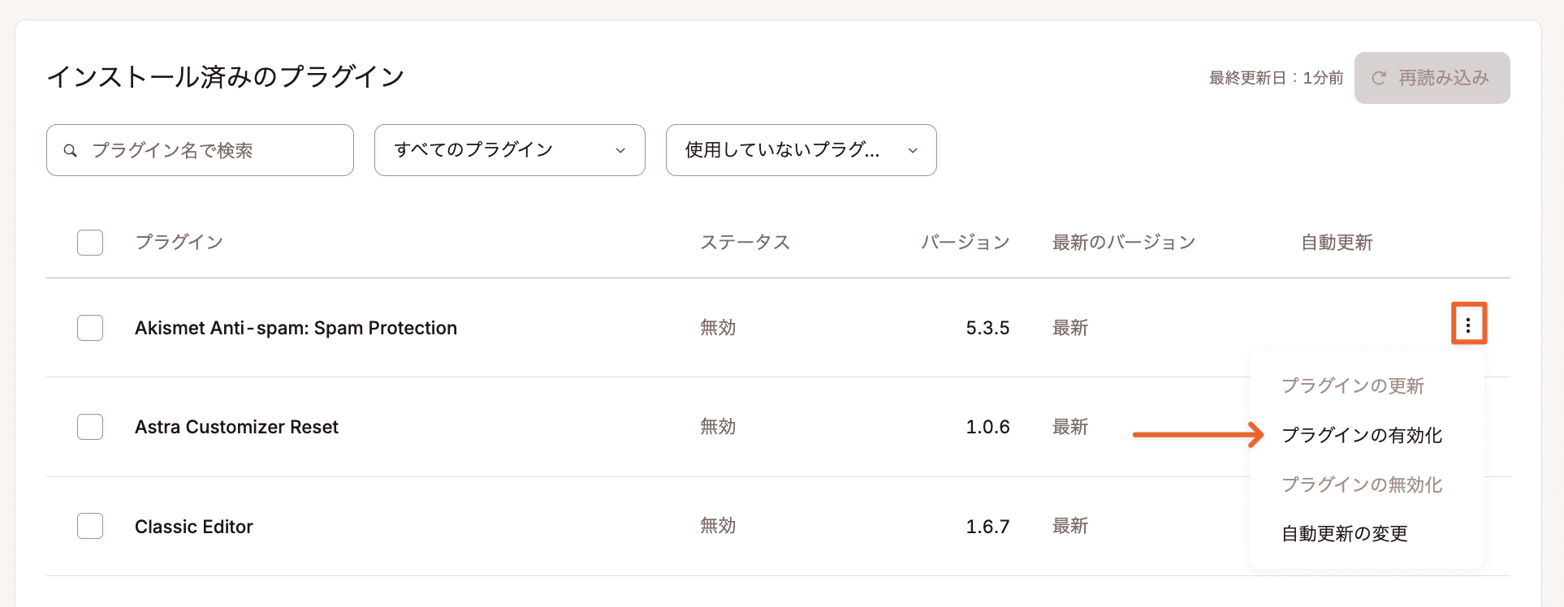Click inside the プラグイン名で検索 search field

[x=200, y=149]
